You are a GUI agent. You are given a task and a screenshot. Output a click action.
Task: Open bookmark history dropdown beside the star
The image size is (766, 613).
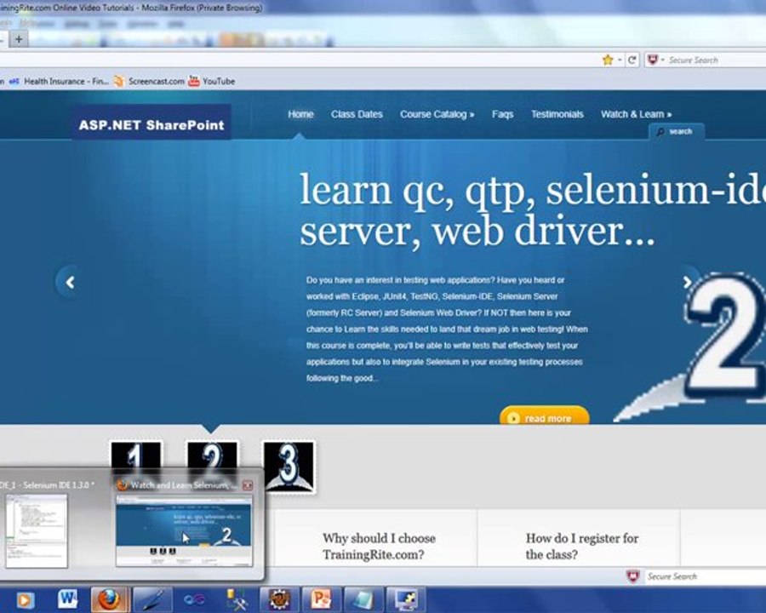pos(620,60)
